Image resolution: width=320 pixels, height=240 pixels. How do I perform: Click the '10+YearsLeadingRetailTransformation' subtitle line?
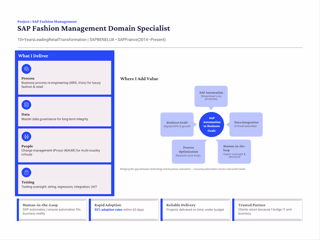[x=91, y=40]
